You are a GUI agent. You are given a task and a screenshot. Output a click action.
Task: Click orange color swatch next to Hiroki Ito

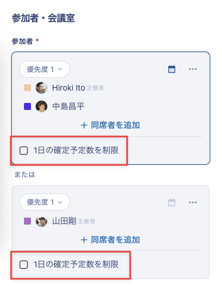click(27, 88)
